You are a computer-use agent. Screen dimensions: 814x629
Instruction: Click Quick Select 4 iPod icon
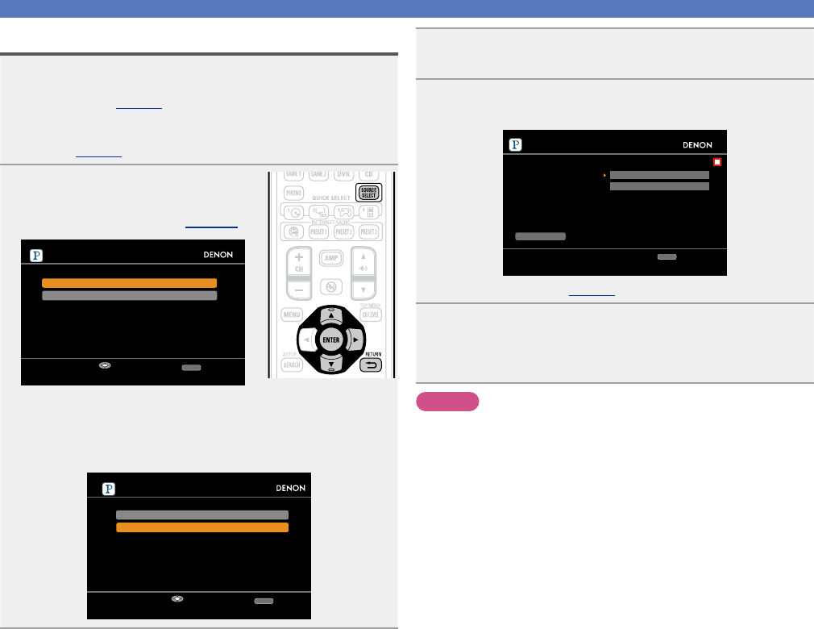(x=369, y=212)
